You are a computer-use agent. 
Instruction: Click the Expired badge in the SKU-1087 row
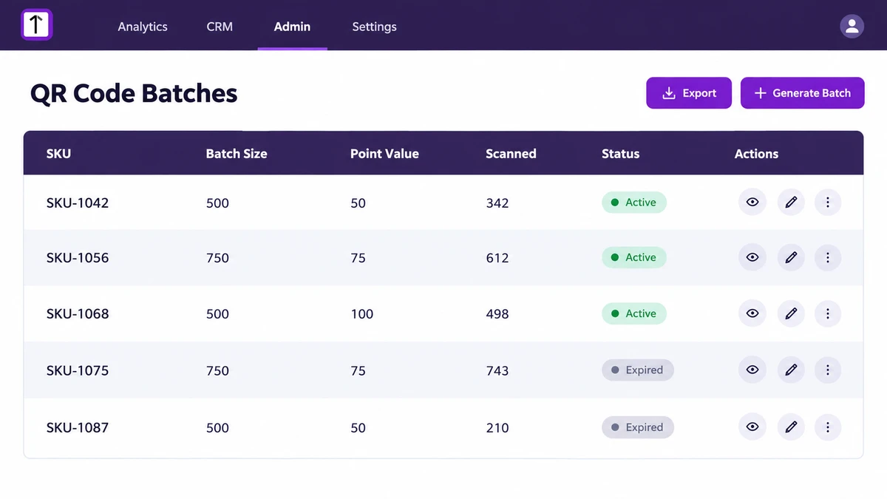coord(637,427)
